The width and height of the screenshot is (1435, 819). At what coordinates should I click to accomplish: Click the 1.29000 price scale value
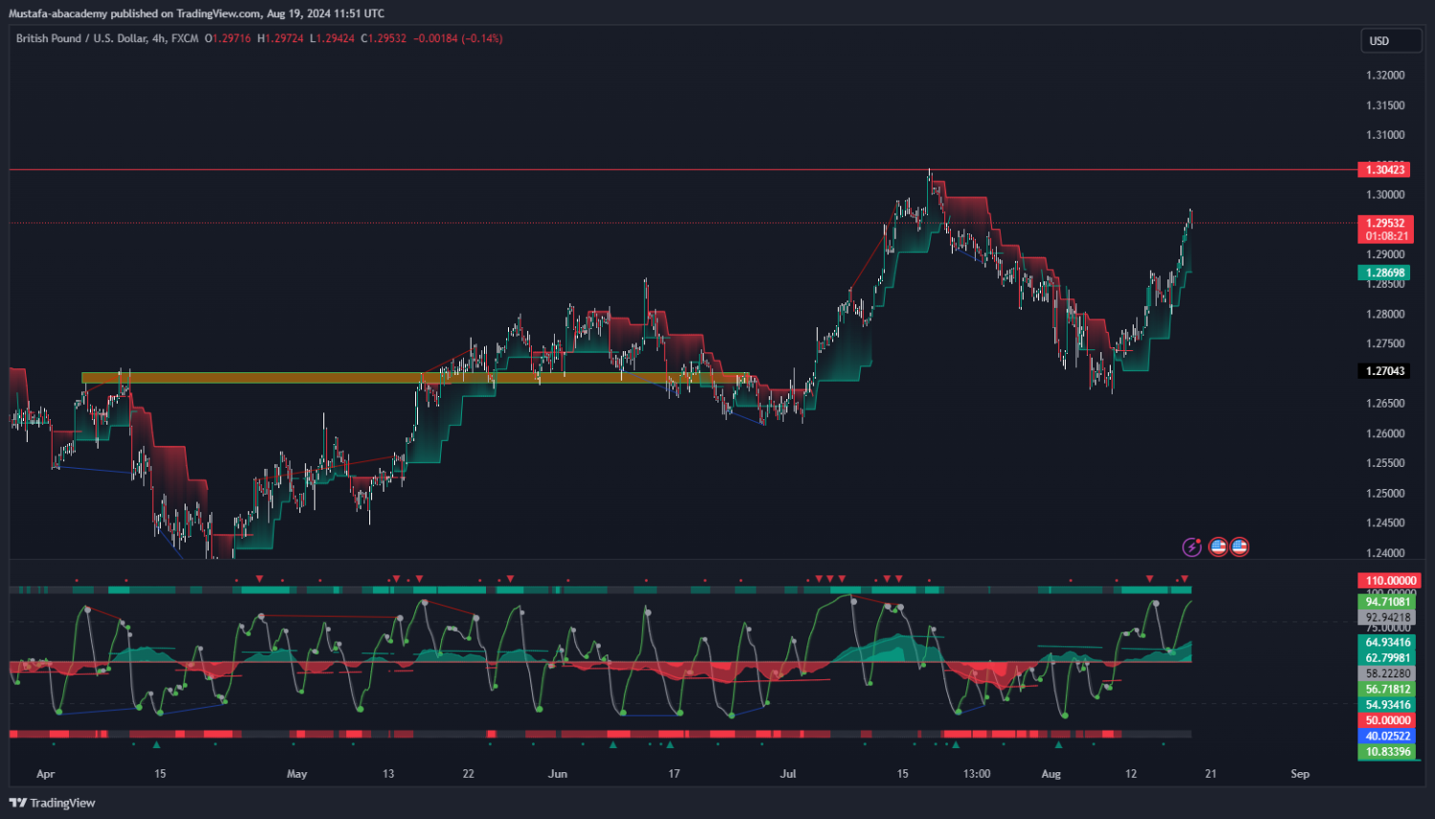pos(1385,255)
